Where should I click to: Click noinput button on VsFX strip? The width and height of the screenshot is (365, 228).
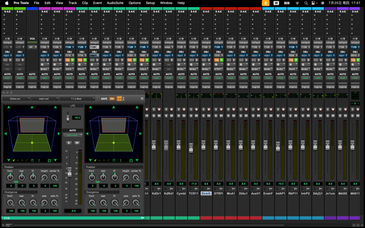coord(69,43)
